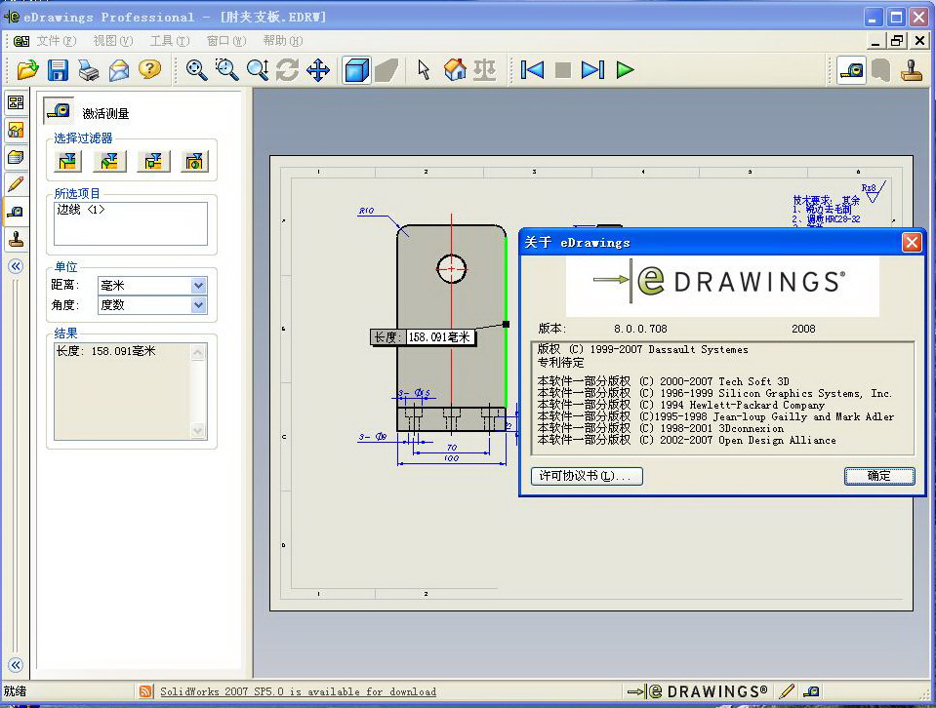Viewport: 936px width, 708px height.
Task: Save the drawing with the floppy disk icon
Action: 58,70
